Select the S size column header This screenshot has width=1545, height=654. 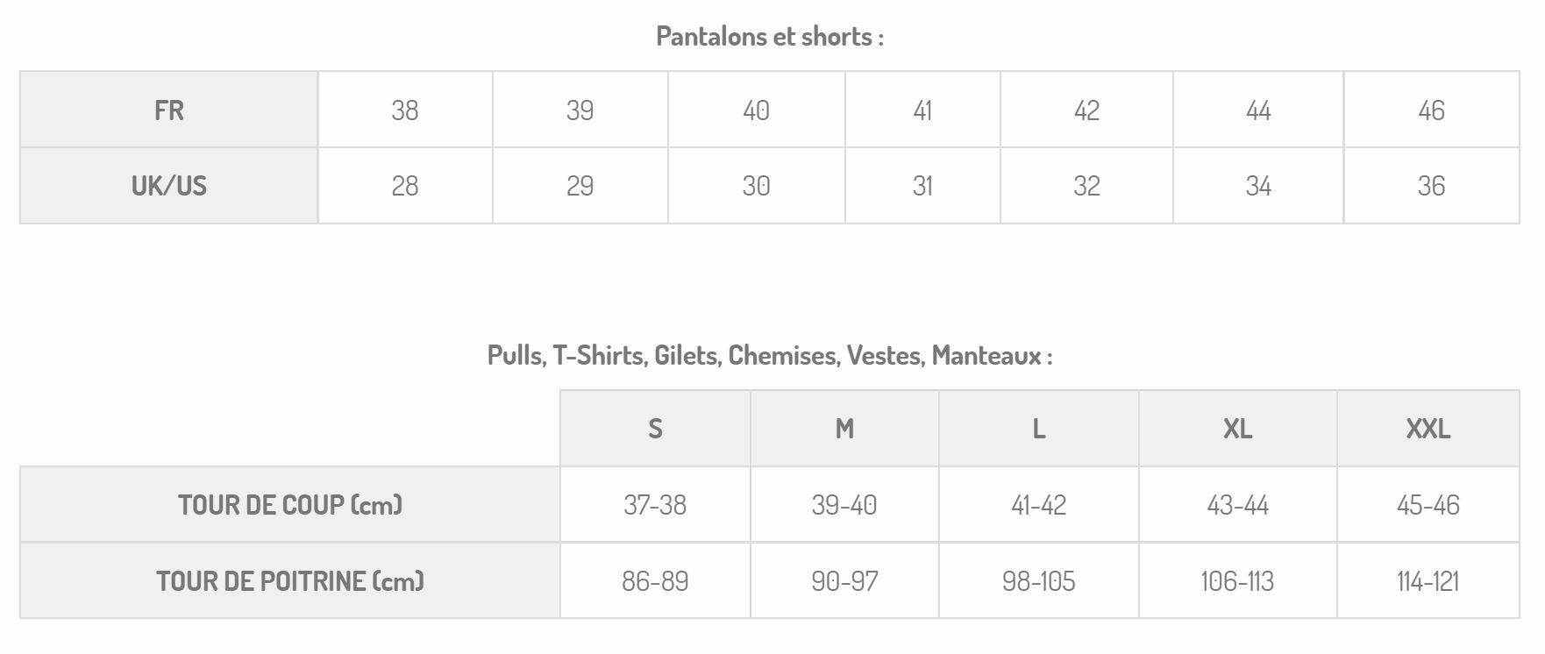(655, 429)
